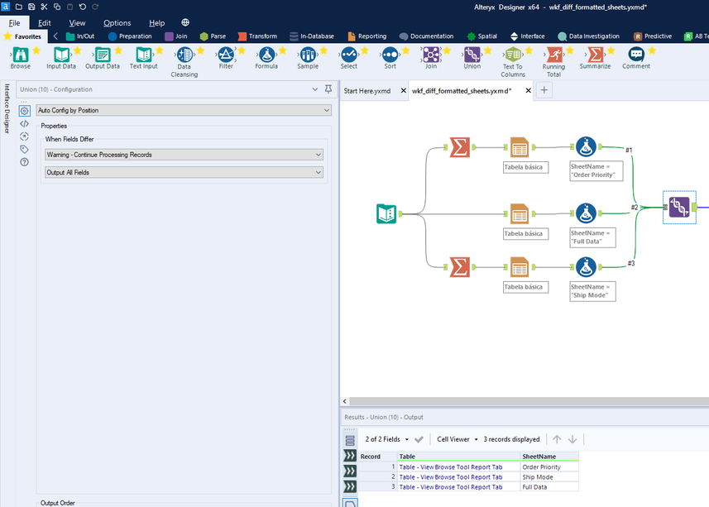Pick the Comment tool

point(636,58)
